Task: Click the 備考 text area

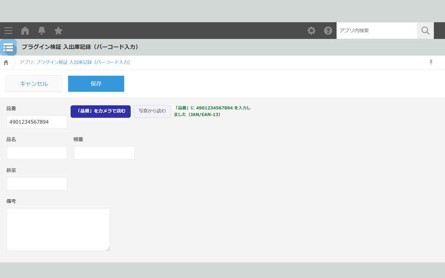Action: pyautogui.click(x=58, y=229)
